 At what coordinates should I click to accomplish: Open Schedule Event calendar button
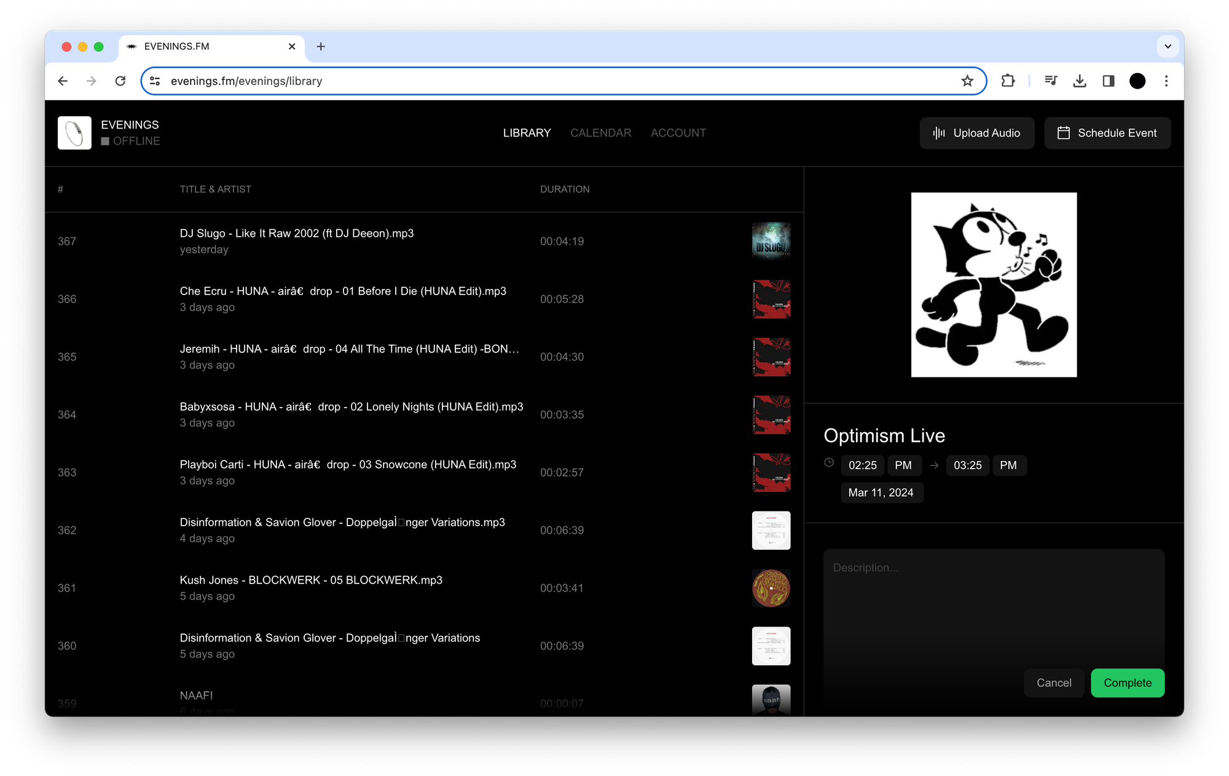click(x=1107, y=133)
